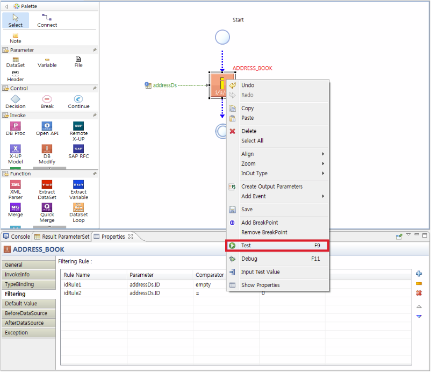Select the X-UP Model invoke icon

click(x=16, y=154)
